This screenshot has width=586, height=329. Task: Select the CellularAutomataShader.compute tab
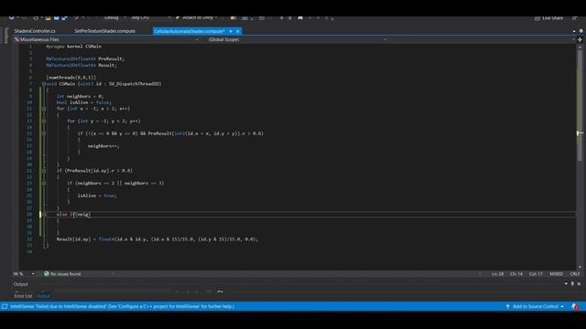pyautogui.click(x=190, y=31)
